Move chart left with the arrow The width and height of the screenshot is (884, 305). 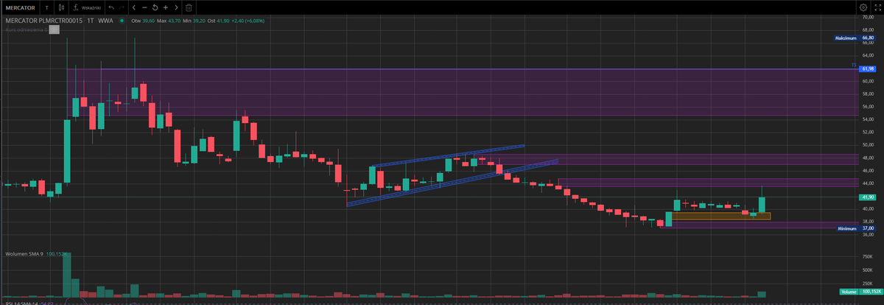click(x=134, y=7)
